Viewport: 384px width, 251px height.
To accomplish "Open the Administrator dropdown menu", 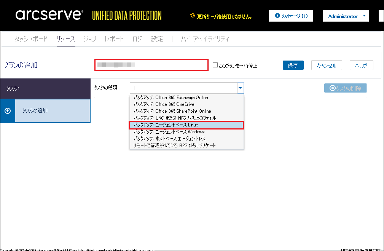I will point(346,16).
